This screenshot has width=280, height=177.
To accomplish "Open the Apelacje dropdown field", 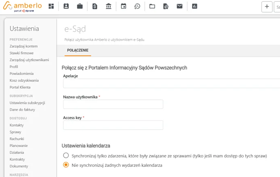I will pos(171,83).
